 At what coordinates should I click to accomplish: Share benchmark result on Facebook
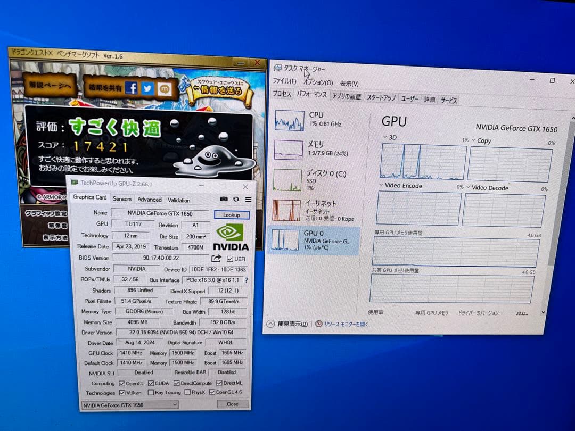point(131,88)
